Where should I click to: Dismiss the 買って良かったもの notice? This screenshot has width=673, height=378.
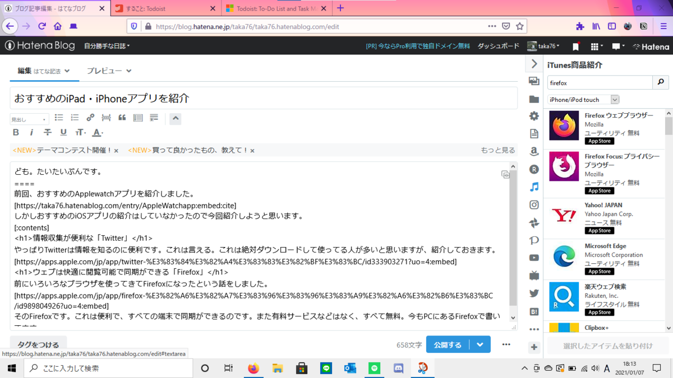(x=252, y=151)
